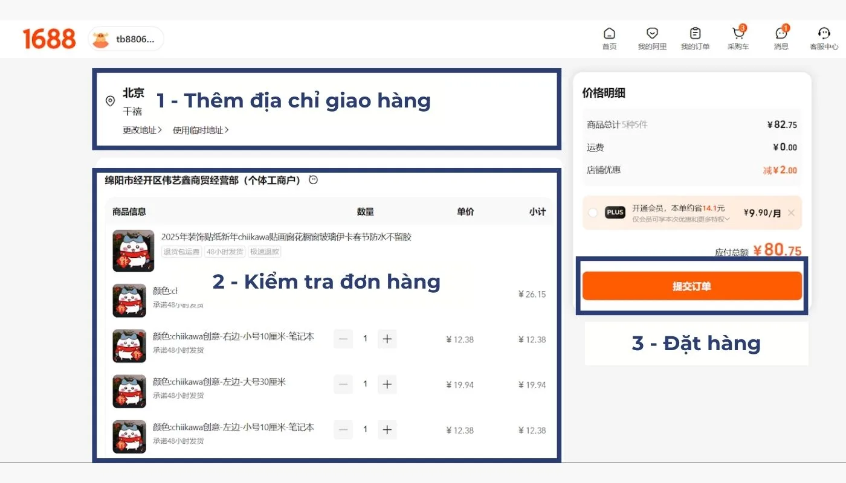
Task: Open thumbnail of 左边-大号30厘米 variant
Action: coord(129,391)
